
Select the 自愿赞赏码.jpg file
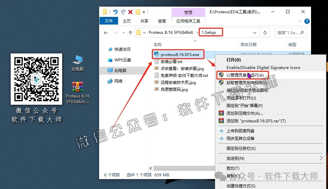tap(171, 90)
